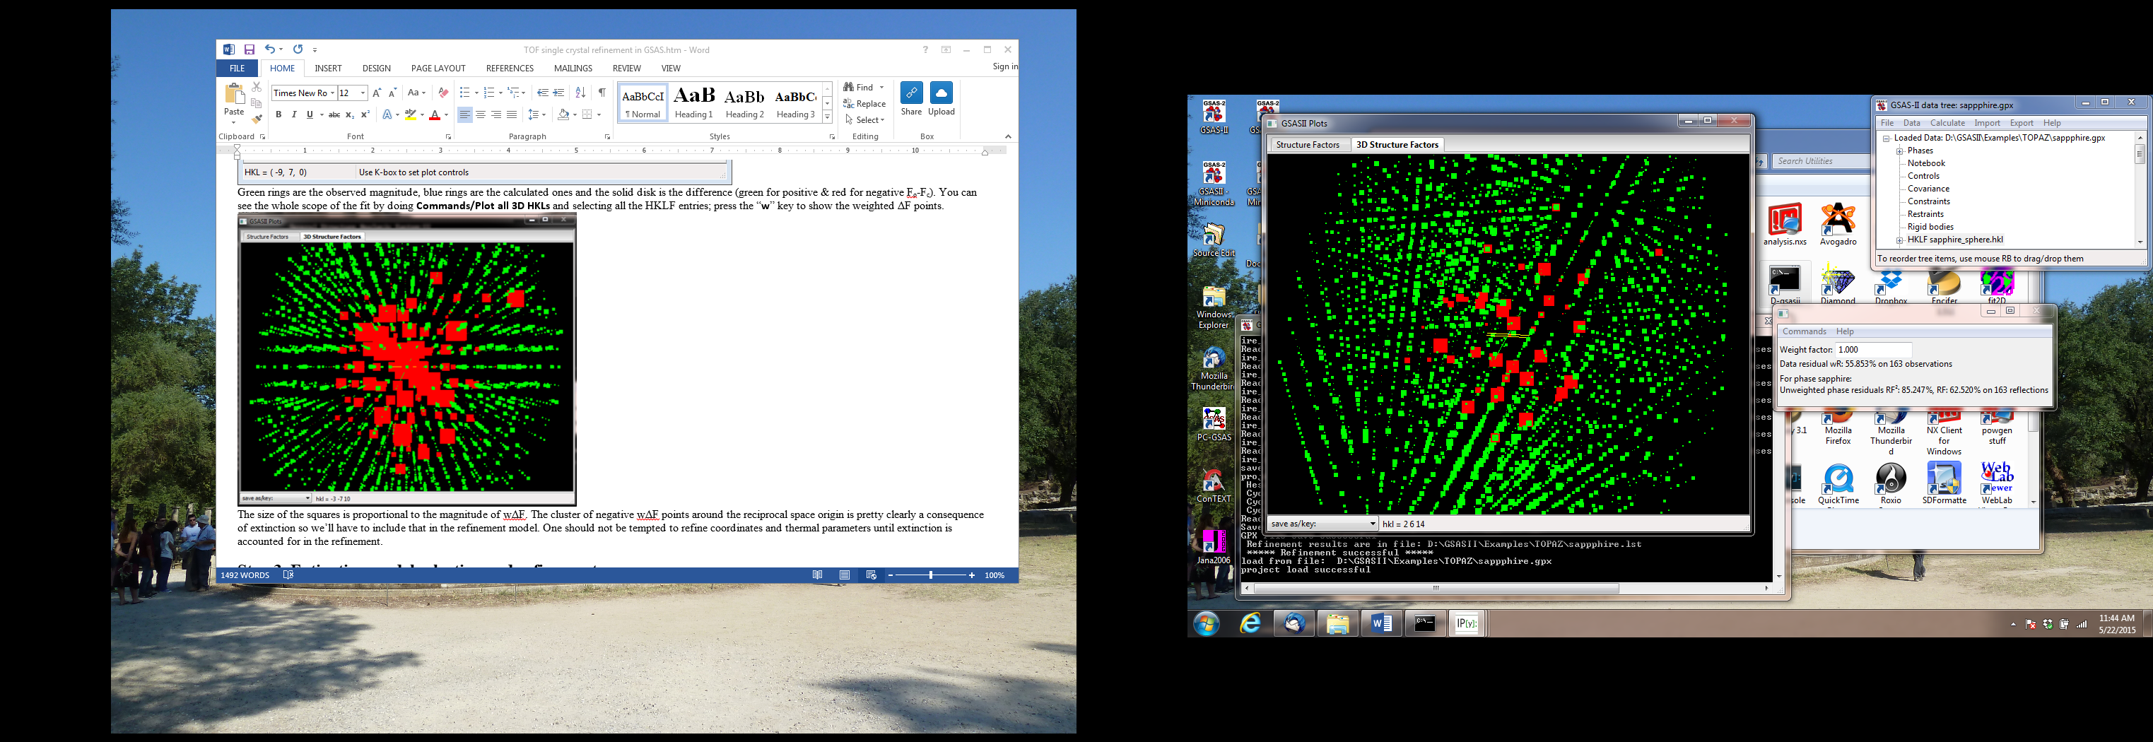Open the Avogadro desktop shortcut
Viewport: 2153px width, 742px height.
coord(1838,224)
